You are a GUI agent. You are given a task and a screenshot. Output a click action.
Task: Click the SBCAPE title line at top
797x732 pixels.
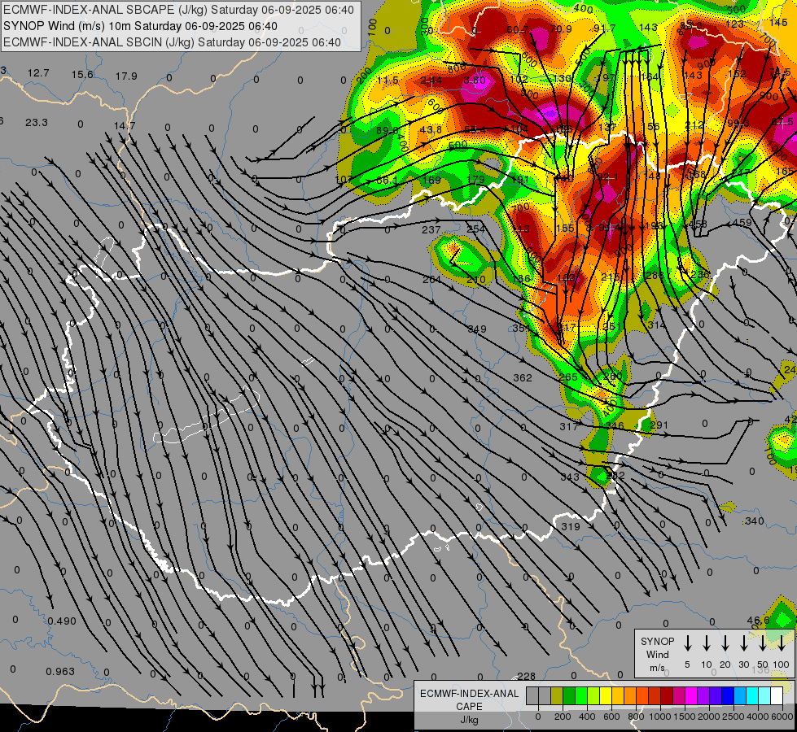178,10
